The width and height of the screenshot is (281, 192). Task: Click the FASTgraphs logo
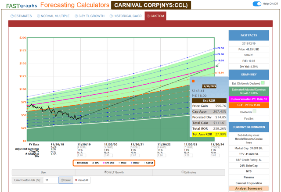(x=22, y=6)
